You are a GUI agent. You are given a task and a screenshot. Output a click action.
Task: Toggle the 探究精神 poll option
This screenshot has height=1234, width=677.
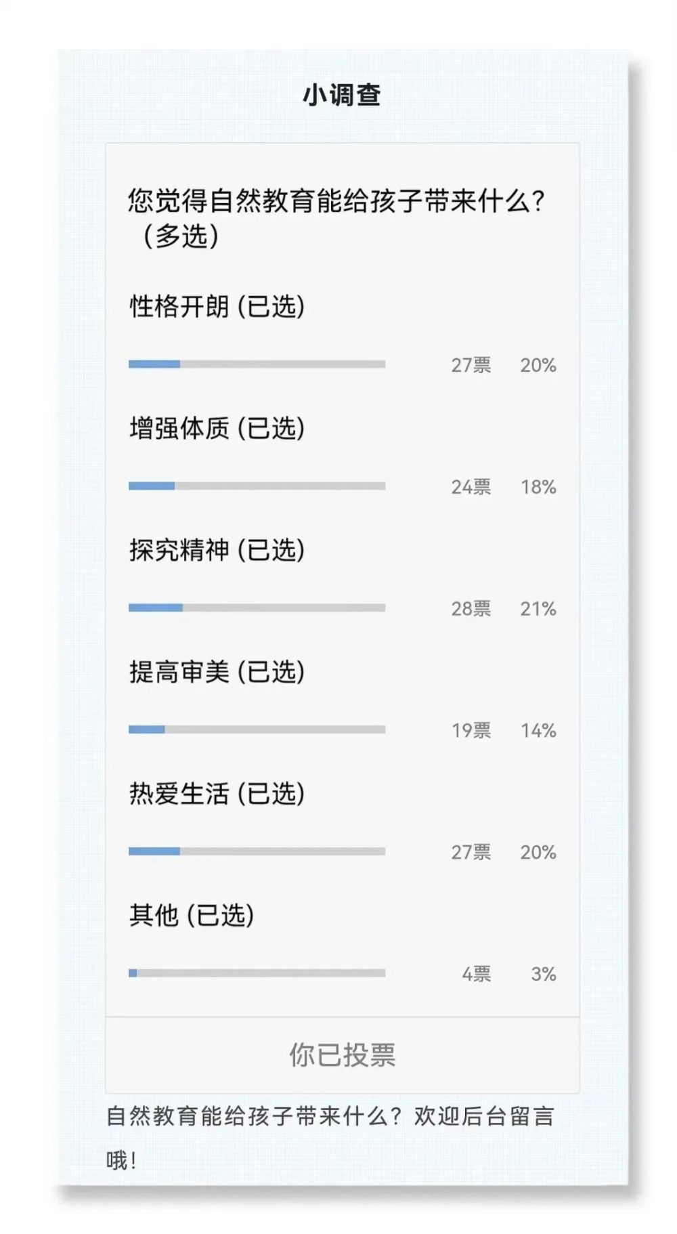[x=217, y=551]
